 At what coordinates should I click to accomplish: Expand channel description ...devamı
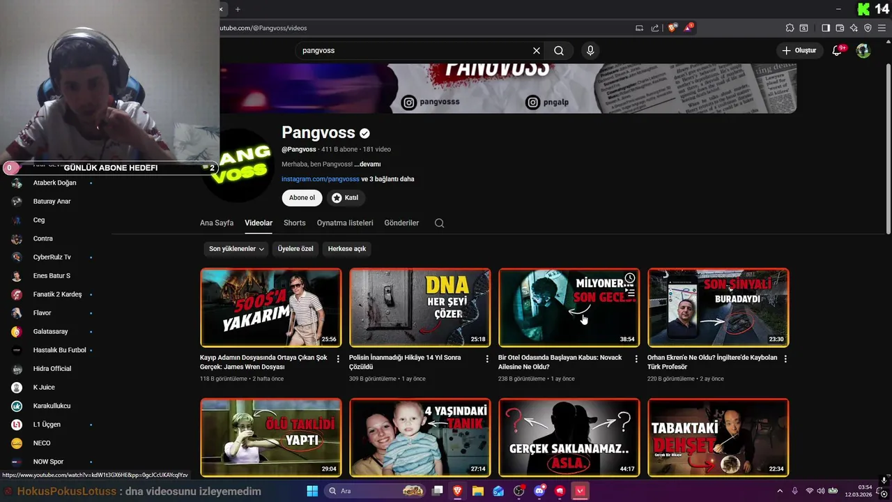367,165
